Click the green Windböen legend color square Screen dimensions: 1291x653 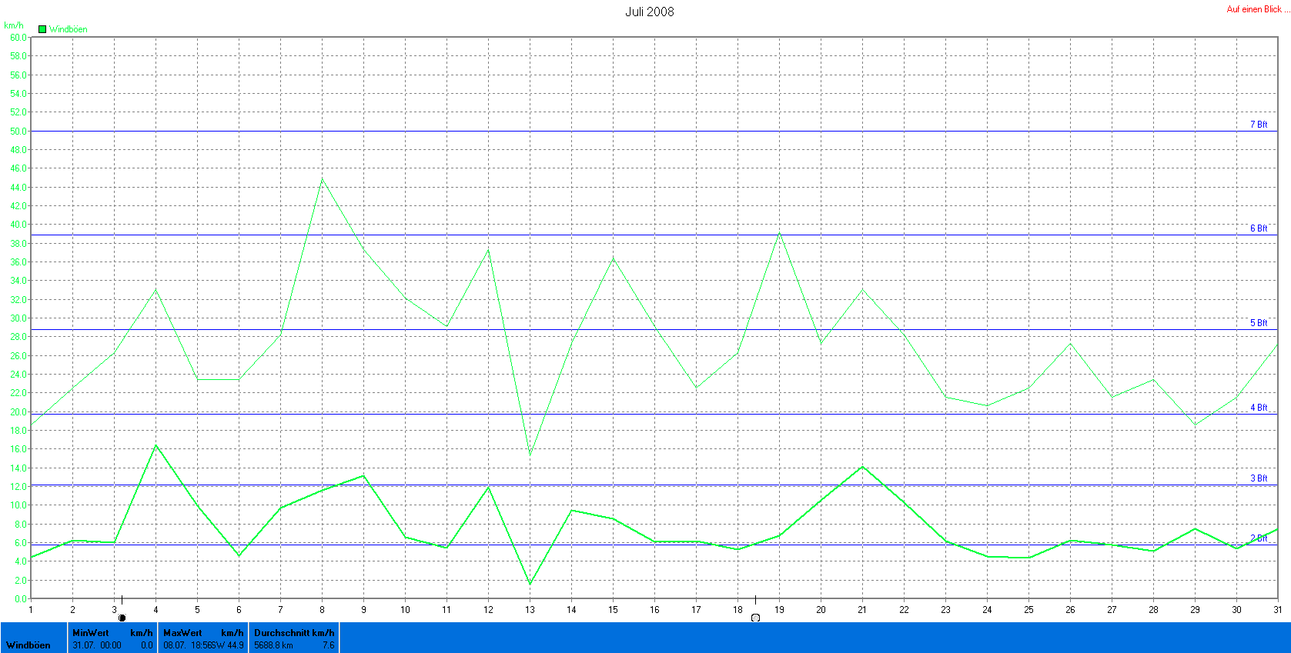point(42,29)
